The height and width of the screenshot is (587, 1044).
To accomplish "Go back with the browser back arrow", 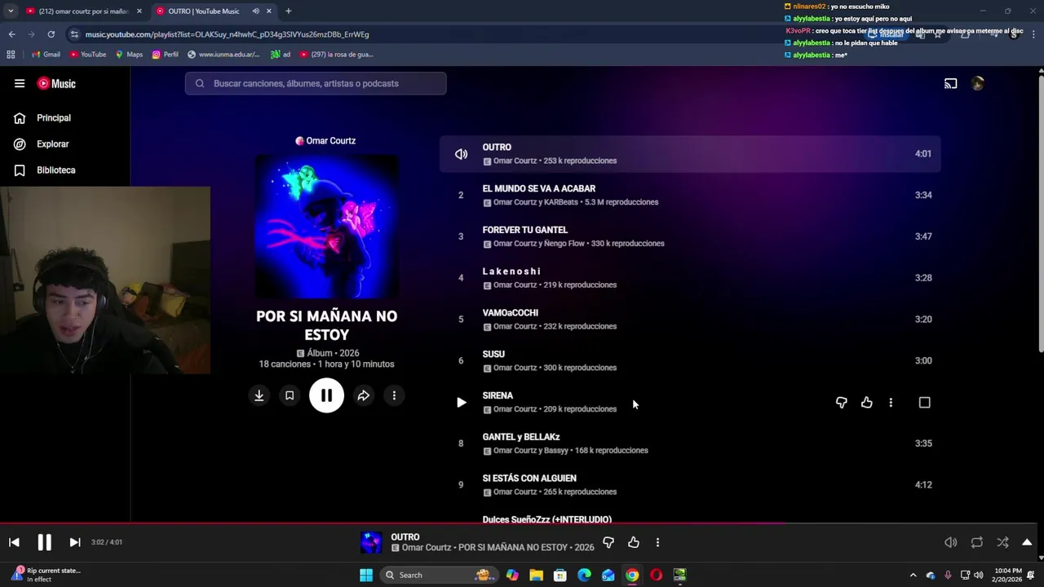I will click(x=11, y=34).
